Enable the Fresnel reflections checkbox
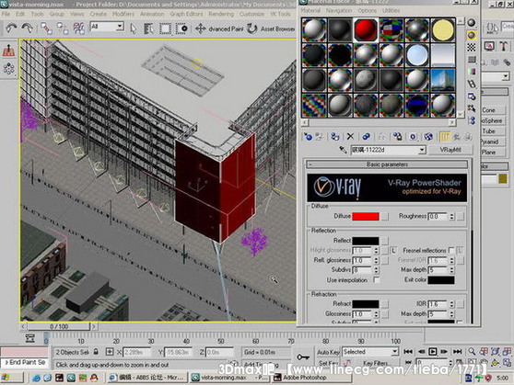The image size is (514, 385). point(451,250)
